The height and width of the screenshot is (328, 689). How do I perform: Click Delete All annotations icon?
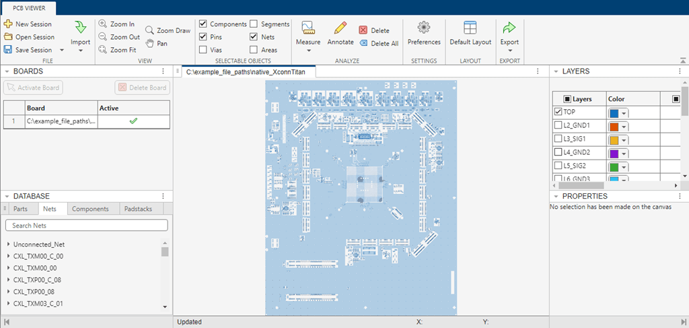click(x=364, y=43)
